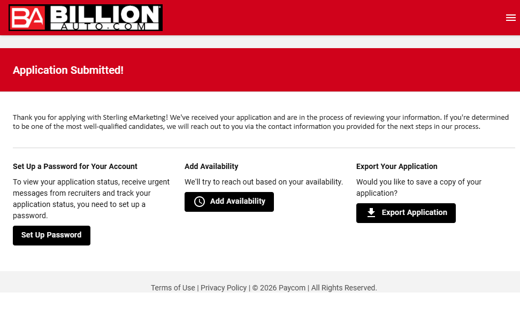
Task: Click the 'reach out based on your availability' text
Action: (x=263, y=182)
